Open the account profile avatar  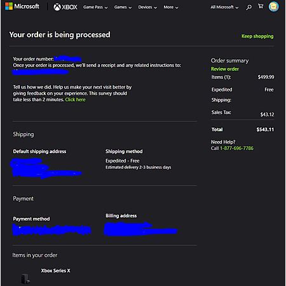tap(274, 6)
